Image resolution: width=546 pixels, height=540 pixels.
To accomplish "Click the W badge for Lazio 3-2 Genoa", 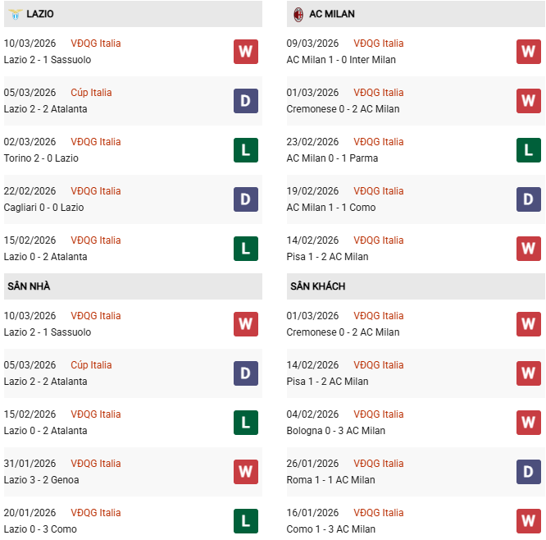I will [245, 472].
